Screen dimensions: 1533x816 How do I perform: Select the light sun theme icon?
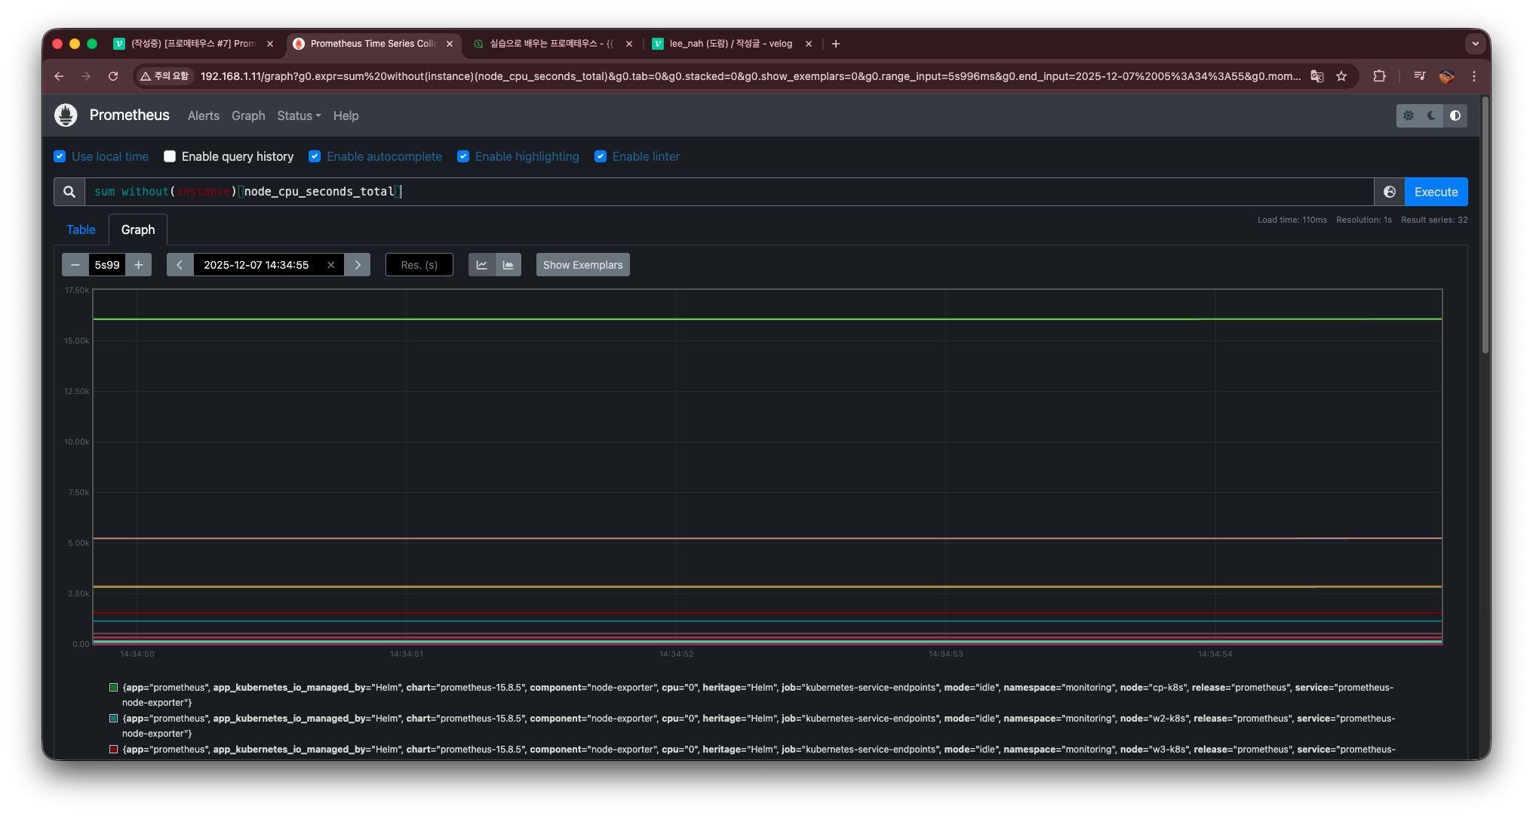(x=1408, y=115)
